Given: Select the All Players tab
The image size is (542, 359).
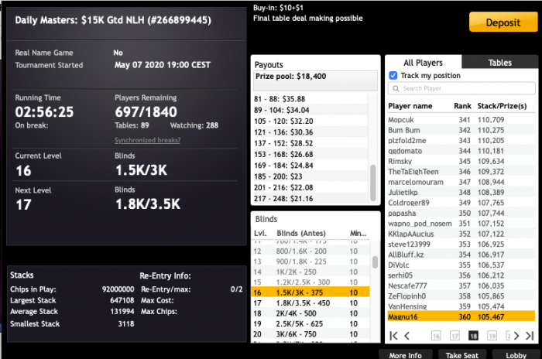Looking at the screenshot, I should pyautogui.click(x=423, y=63).
